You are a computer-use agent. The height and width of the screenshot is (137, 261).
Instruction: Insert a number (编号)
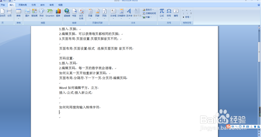176,13
